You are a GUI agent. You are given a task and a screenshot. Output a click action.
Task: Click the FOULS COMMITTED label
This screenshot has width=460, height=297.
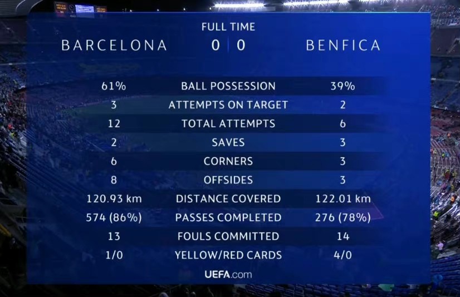coord(228,236)
